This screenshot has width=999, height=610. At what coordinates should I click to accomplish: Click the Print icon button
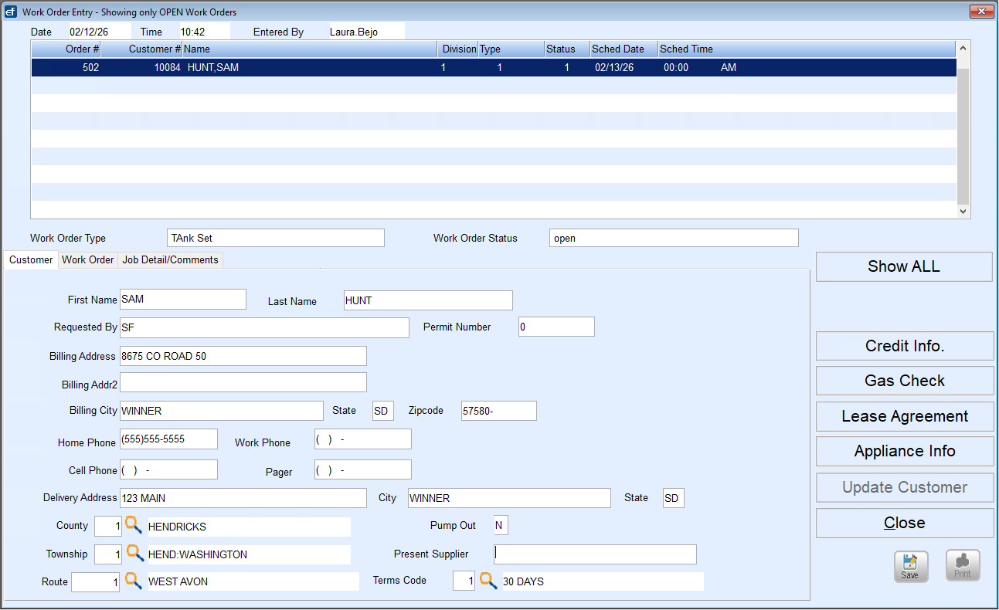(963, 566)
